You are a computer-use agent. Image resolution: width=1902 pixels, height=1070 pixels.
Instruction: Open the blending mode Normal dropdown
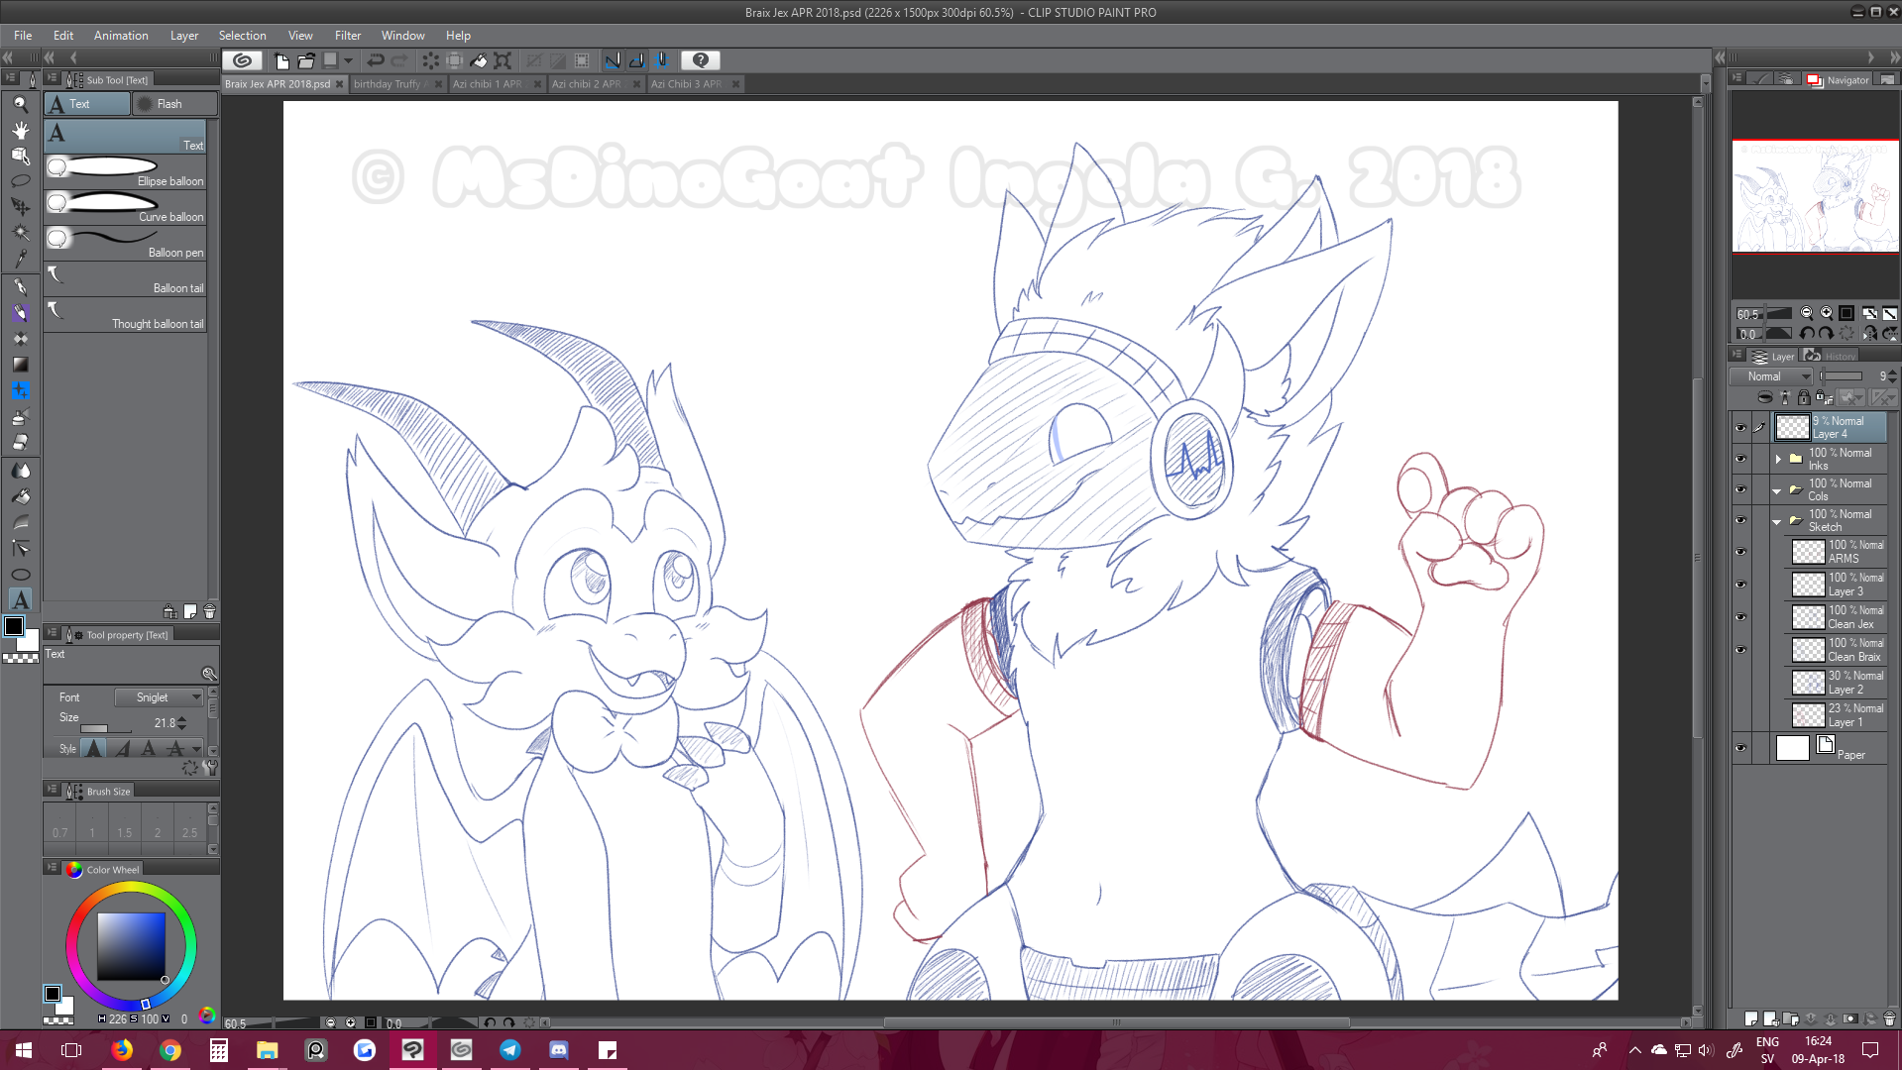click(1772, 376)
